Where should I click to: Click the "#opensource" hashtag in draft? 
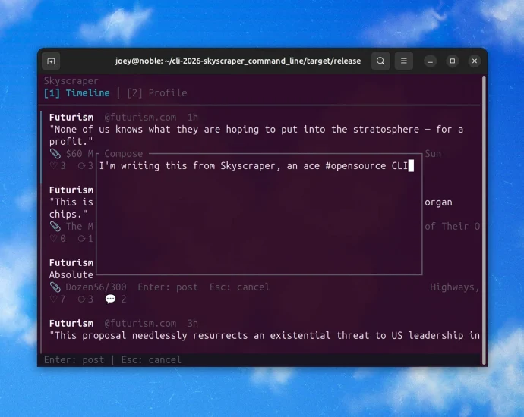355,166
